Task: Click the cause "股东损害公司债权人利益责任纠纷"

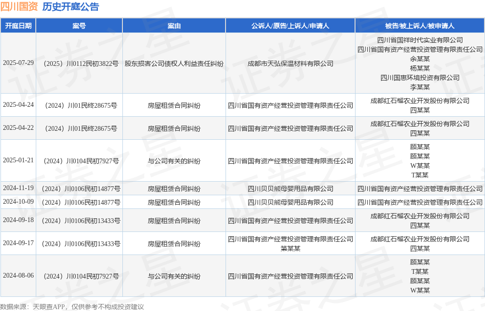Action: (174, 64)
